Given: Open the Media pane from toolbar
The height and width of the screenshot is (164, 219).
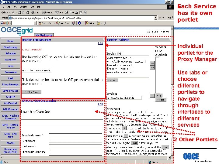Looking at the screenshot, I should click(x=59, y=12).
